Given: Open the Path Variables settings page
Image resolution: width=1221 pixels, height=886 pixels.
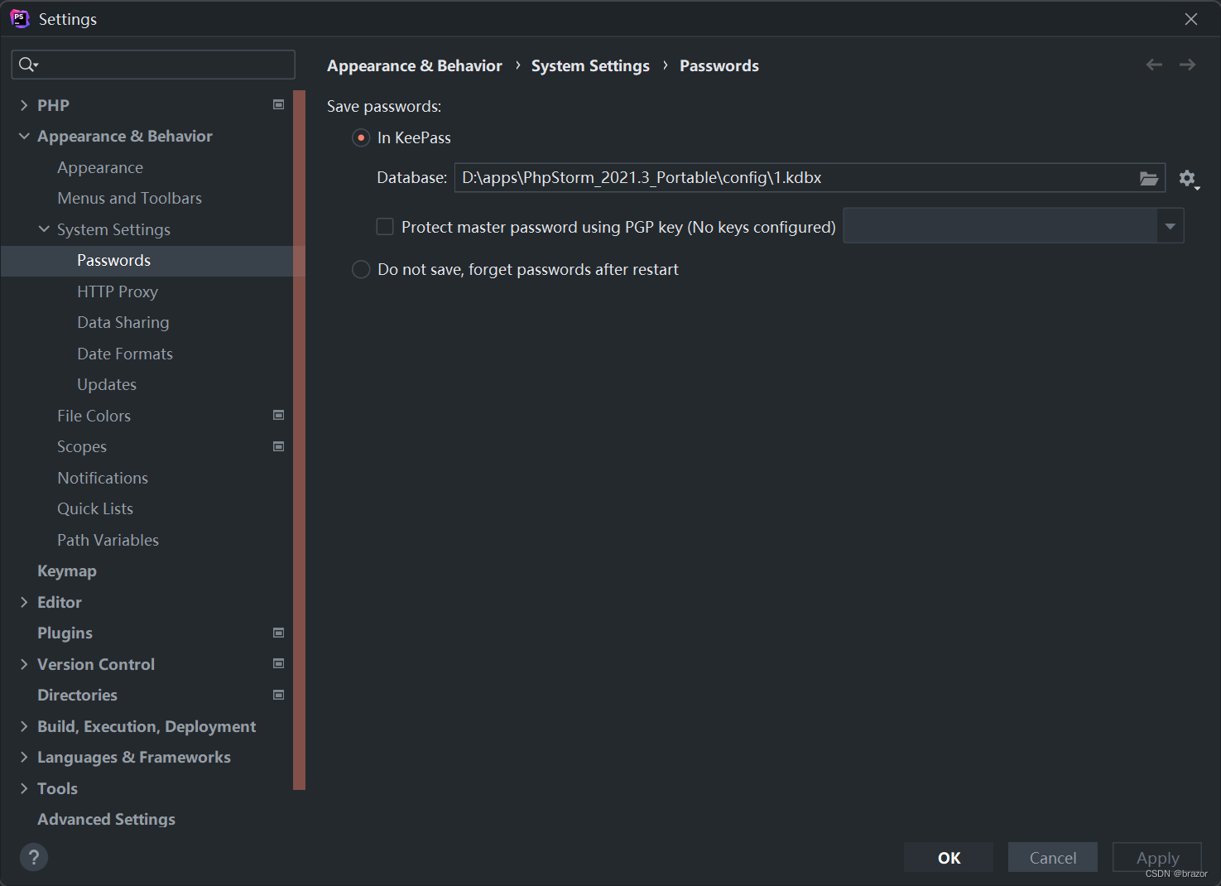Looking at the screenshot, I should click(108, 540).
